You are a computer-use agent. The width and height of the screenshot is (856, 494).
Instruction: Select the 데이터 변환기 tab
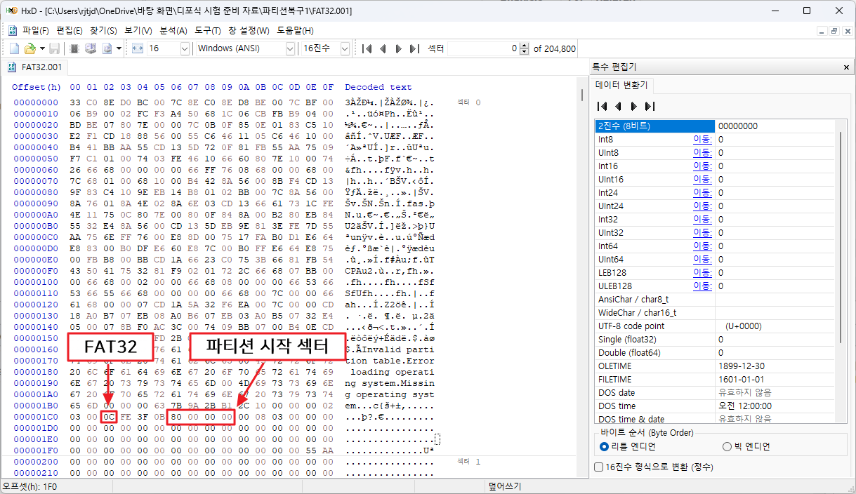[621, 85]
